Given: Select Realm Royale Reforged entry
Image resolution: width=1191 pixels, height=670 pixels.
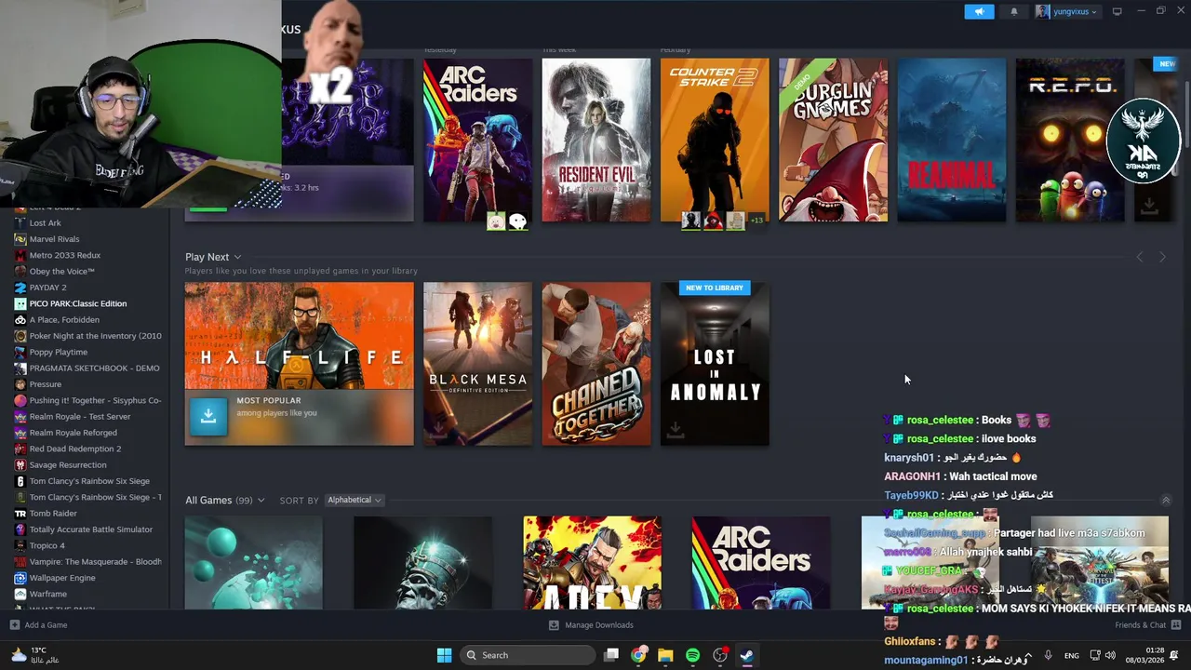Looking at the screenshot, I should click(73, 433).
